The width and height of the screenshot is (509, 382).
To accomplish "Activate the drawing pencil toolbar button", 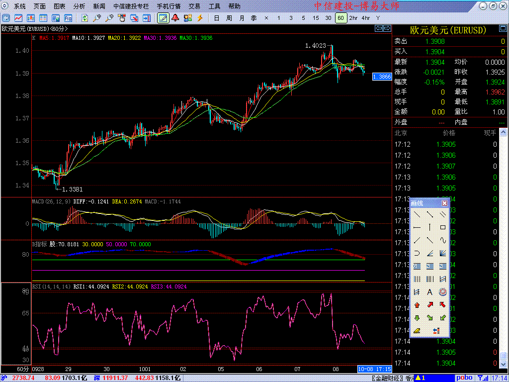I will click(163, 18).
